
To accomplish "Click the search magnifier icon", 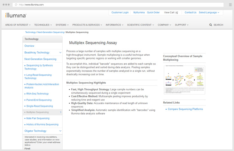I will click(210, 25).
